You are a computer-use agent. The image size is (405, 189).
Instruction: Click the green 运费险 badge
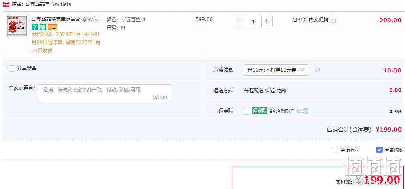coord(260,111)
